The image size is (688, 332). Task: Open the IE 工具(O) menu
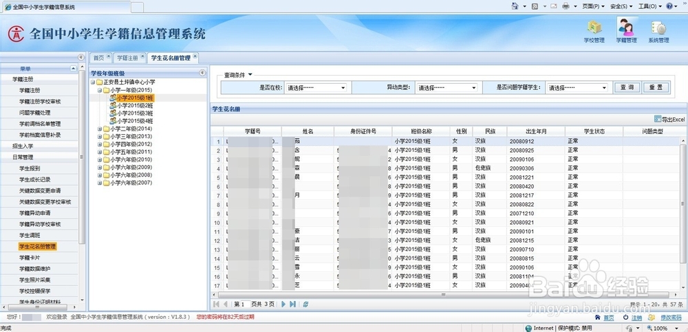point(650,6)
